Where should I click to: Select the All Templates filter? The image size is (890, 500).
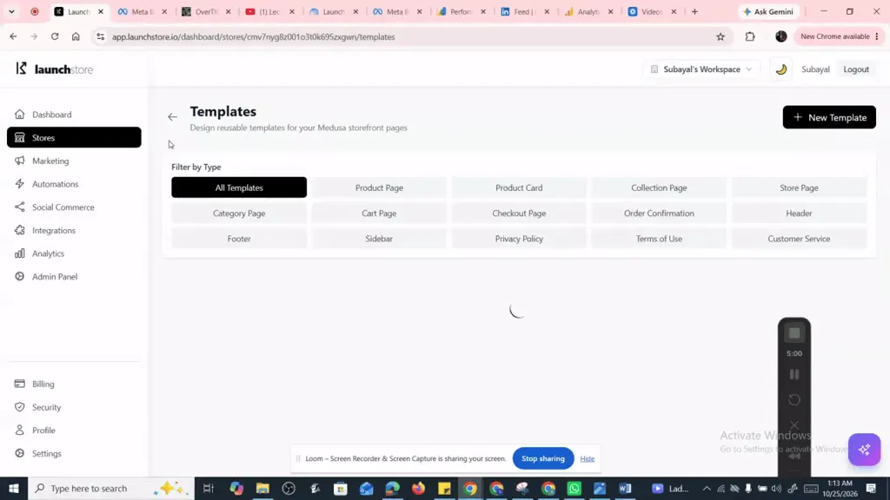point(239,187)
